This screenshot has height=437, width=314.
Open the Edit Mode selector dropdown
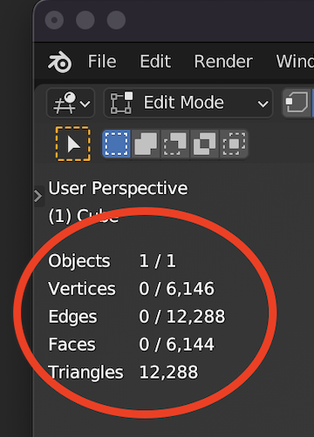(x=188, y=103)
